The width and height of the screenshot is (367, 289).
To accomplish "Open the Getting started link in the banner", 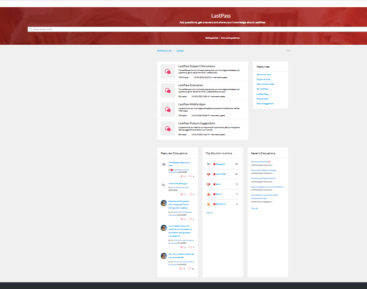I will pyautogui.click(x=212, y=38).
